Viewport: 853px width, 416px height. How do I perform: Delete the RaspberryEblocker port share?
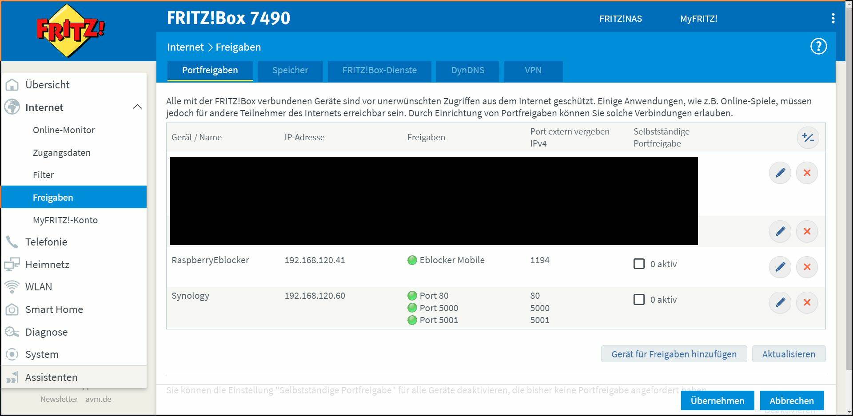pos(807,267)
